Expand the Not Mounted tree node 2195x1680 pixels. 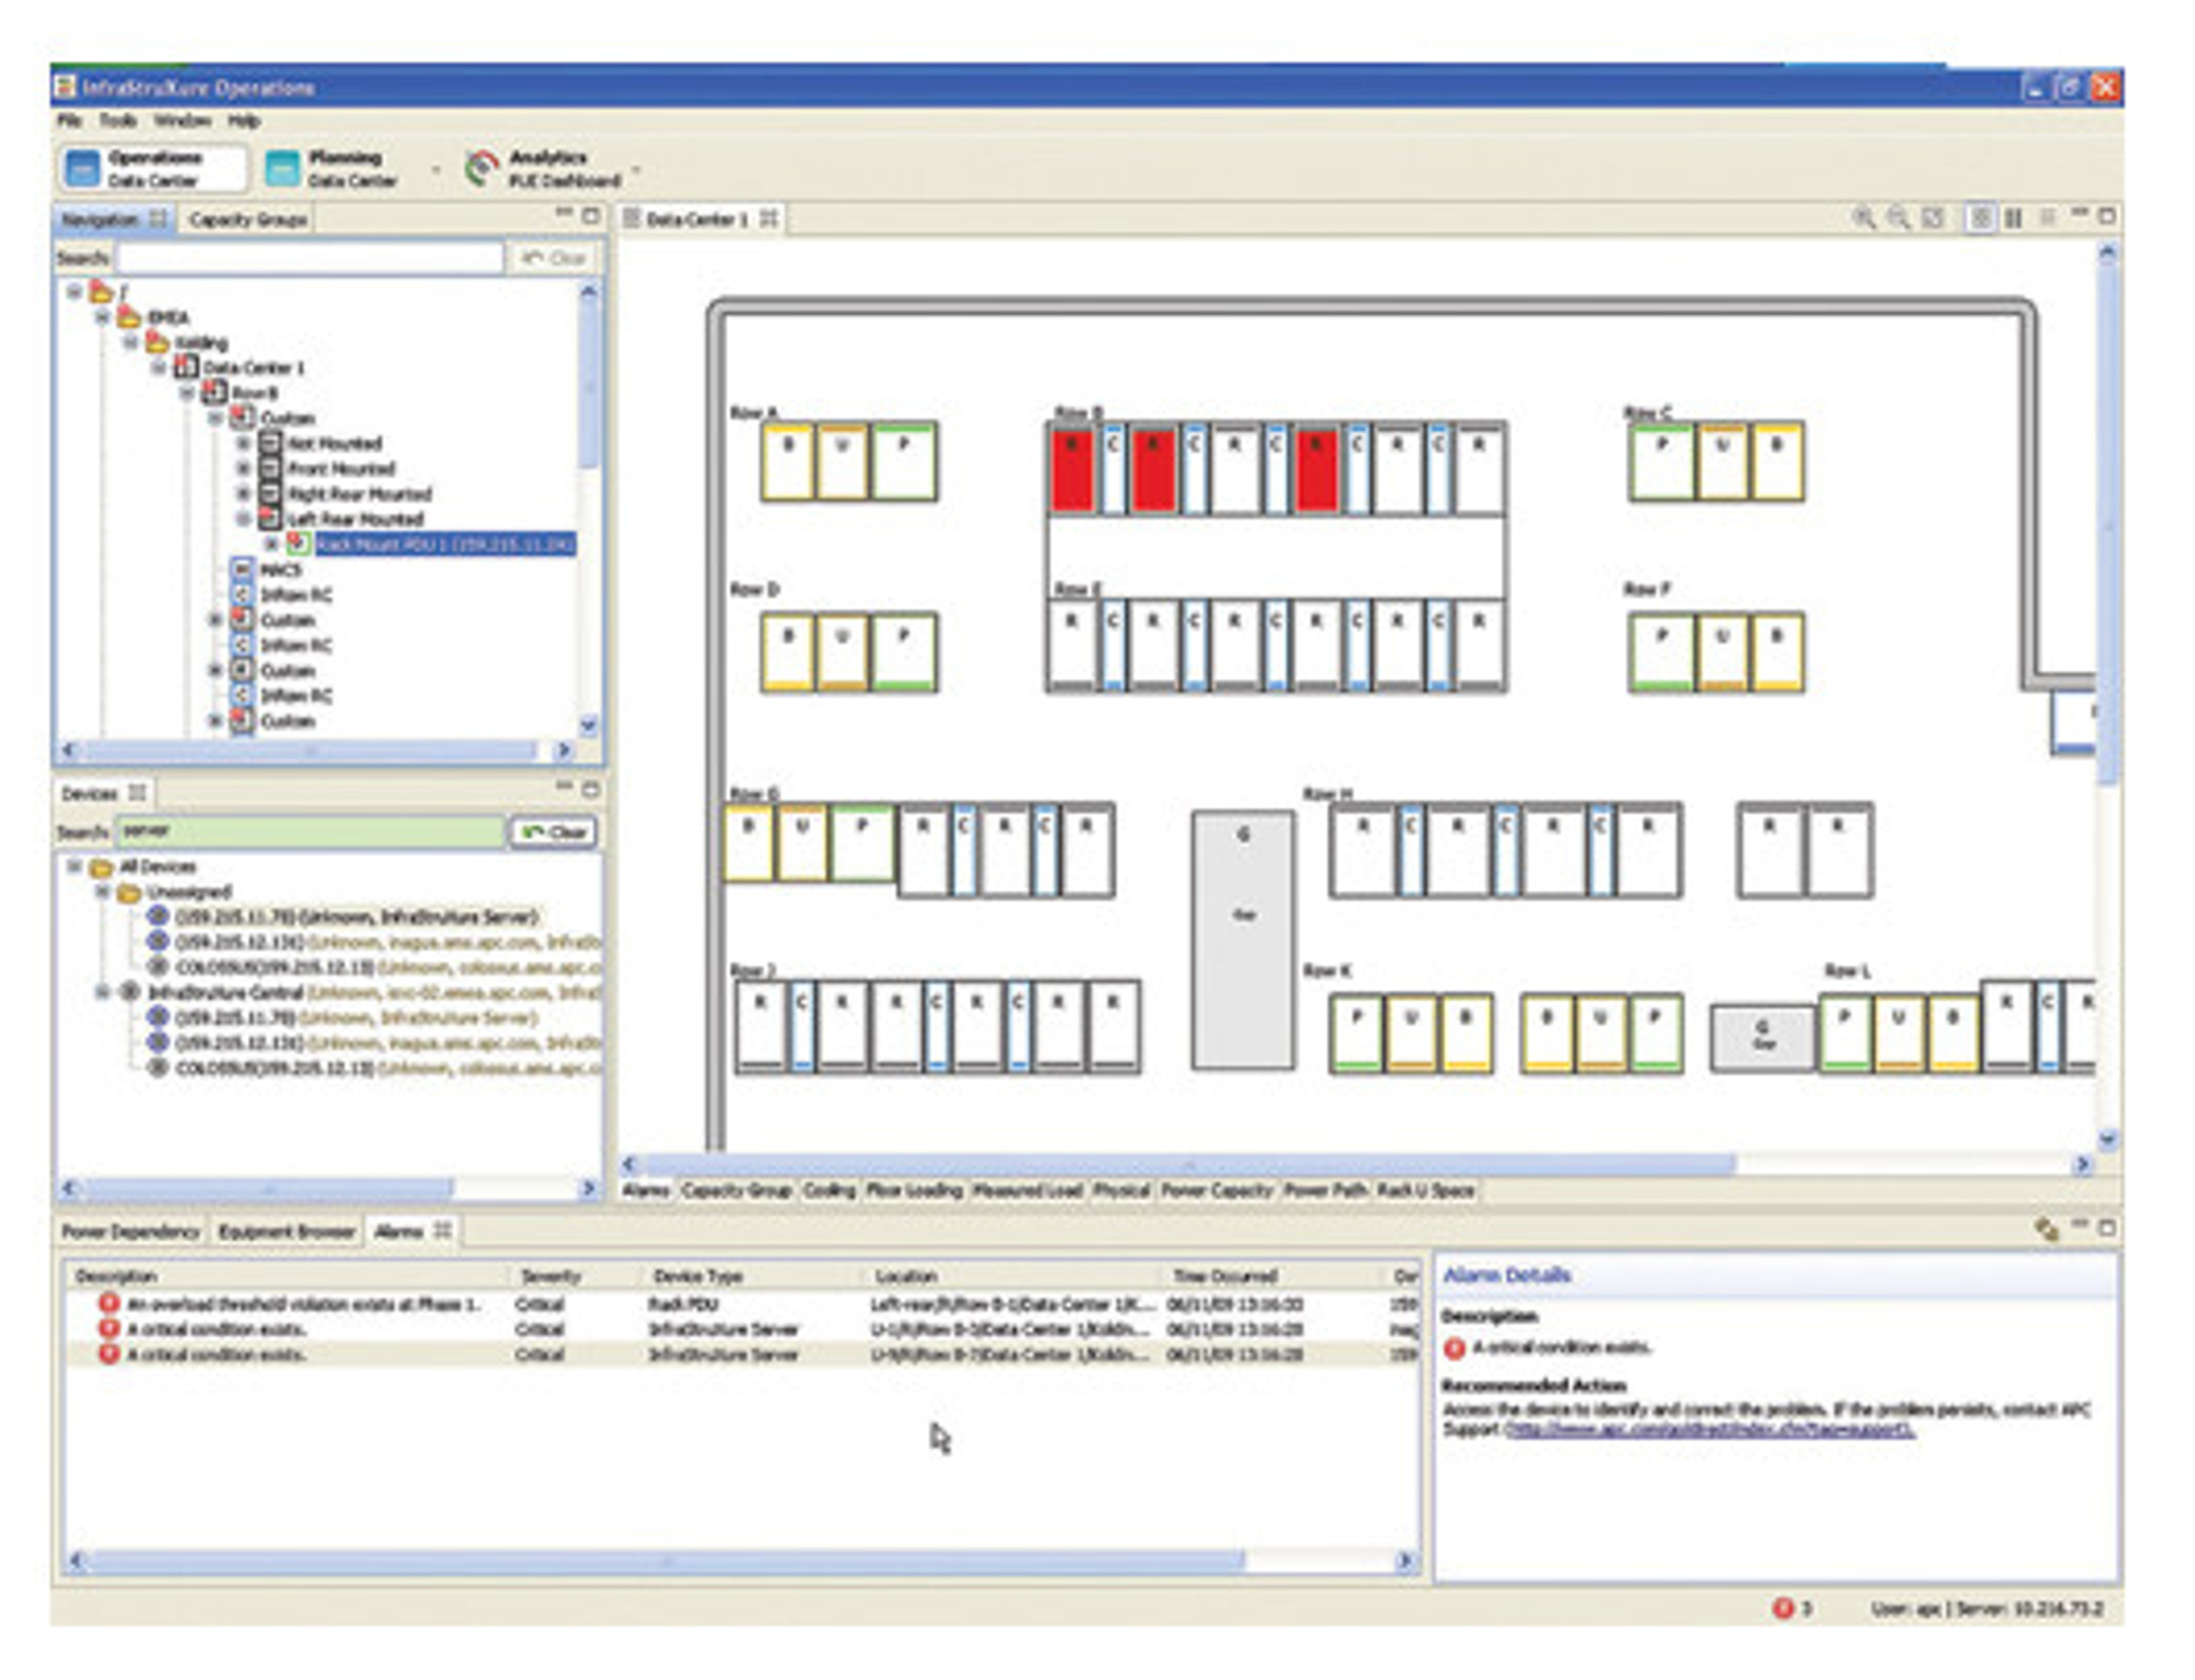pos(243,442)
